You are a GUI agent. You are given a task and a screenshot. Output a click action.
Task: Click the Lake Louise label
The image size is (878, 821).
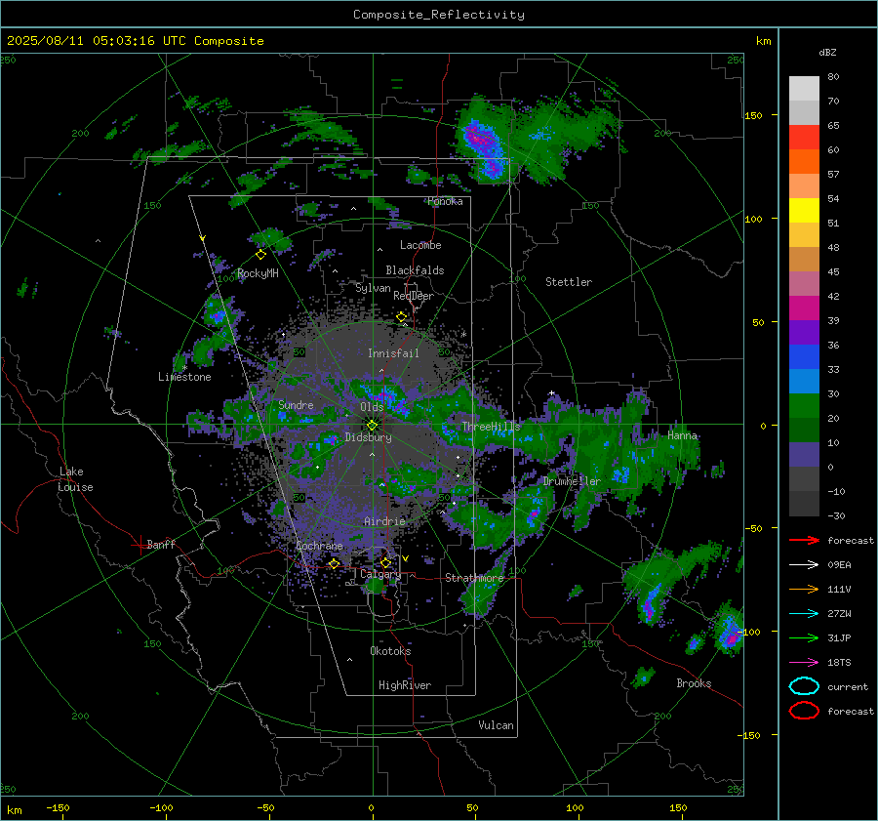[x=75, y=479]
